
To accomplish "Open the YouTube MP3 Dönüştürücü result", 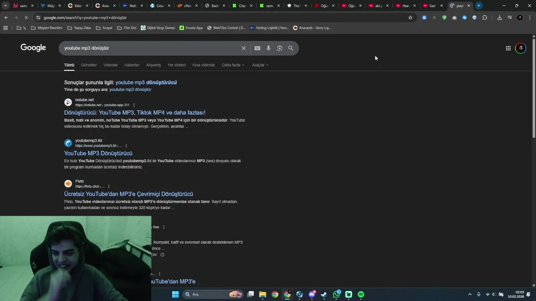I will (x=98, y=153).
